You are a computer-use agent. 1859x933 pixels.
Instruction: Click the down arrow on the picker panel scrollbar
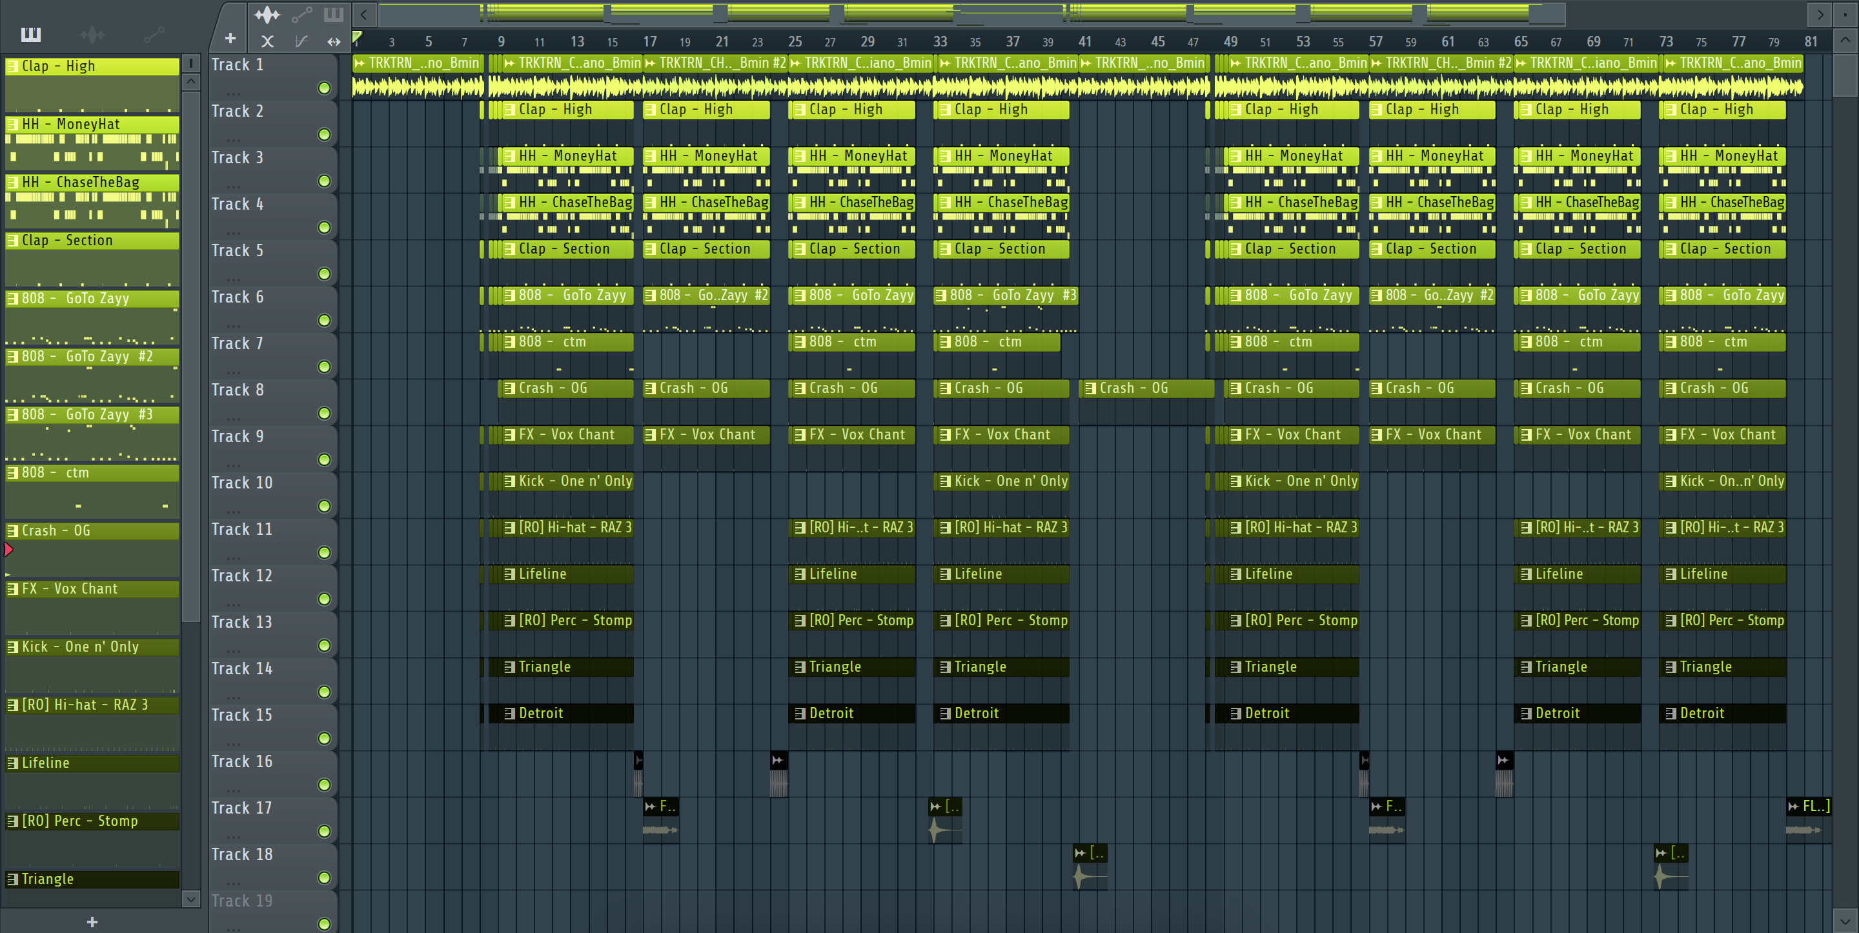[190, 898]
